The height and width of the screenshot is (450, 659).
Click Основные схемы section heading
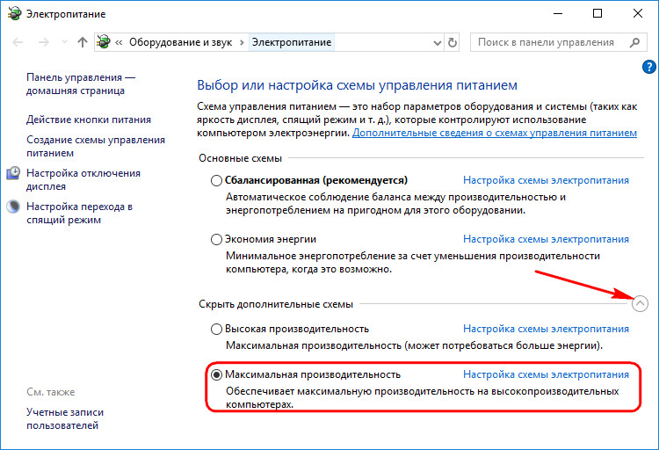click(241, 158)
